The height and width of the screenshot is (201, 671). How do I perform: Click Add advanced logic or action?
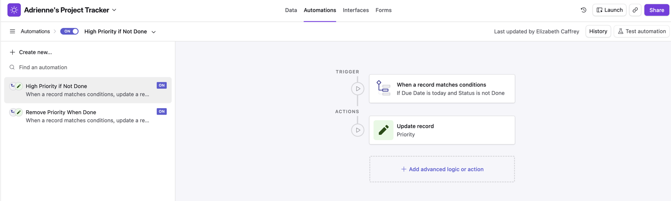[442, 169]
